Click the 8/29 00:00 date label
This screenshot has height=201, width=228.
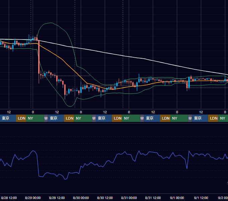[x=33, y=198]
